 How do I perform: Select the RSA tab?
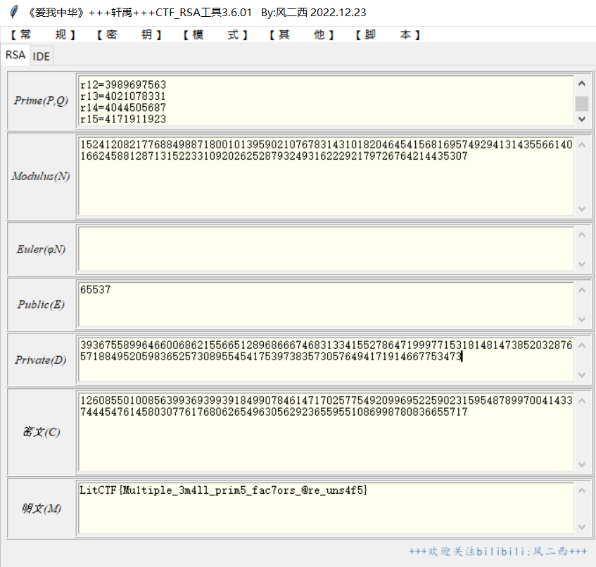pos(15,56)
